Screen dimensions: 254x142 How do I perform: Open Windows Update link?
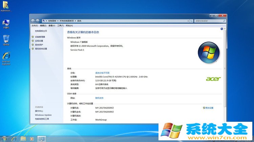(x=43, y=115)
